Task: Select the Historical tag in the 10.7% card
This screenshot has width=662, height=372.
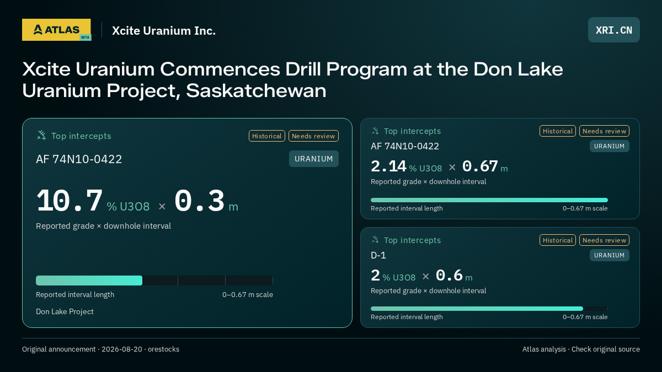Action: coord(267,136)
